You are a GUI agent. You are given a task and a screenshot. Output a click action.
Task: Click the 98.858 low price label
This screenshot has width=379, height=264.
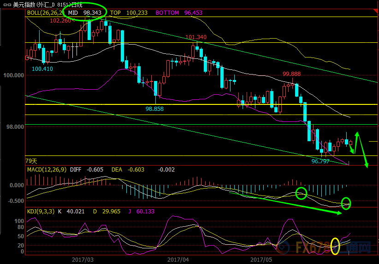[x=154, y=109]
